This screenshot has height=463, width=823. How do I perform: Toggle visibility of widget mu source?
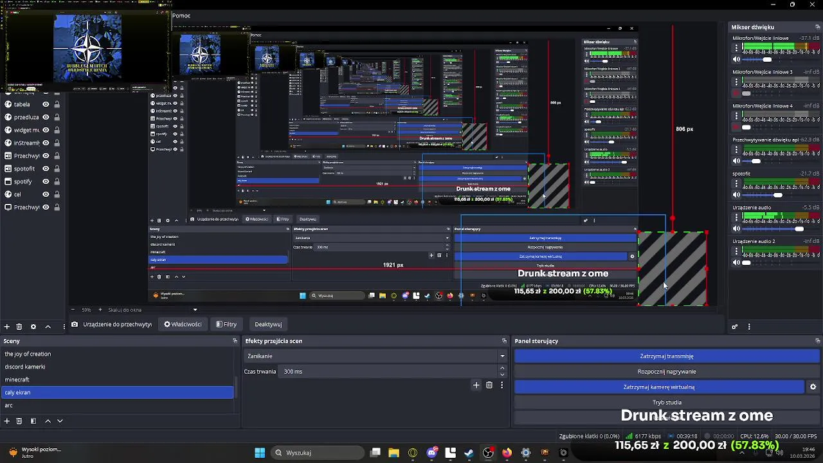tap(46, 130)
